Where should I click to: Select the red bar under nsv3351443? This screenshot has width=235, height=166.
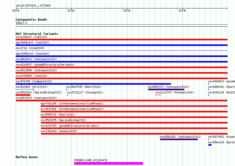coord(134,134)
